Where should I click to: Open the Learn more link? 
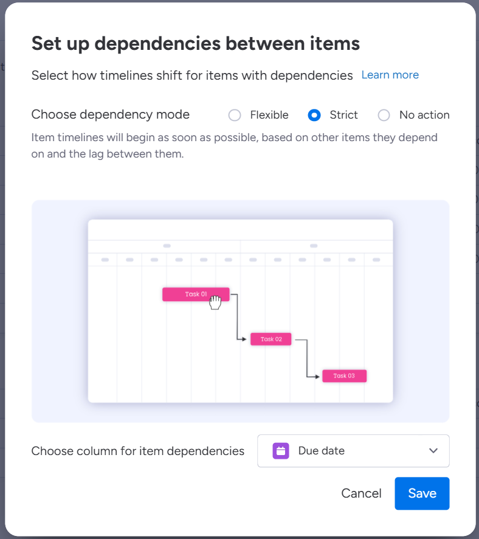point(390,75)
